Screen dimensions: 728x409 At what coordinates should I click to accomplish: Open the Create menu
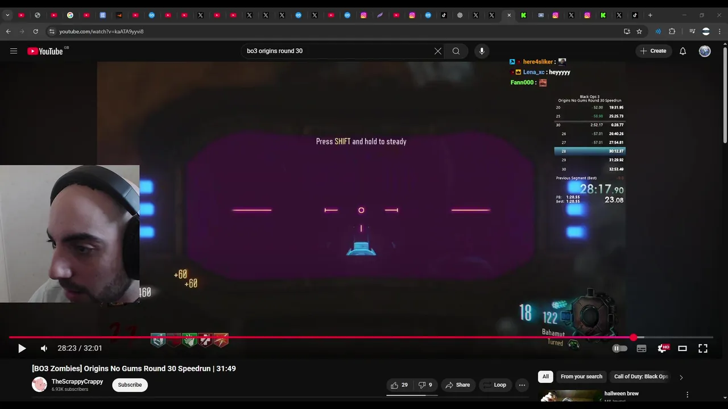[653, 51]
